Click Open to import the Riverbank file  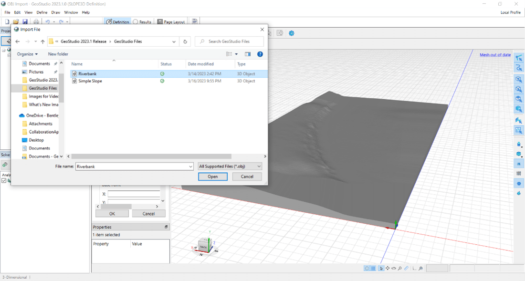tap(212, 177)
